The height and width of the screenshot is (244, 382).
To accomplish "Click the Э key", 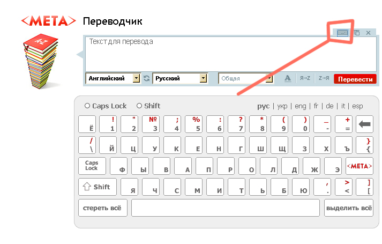I will point(333,166).
